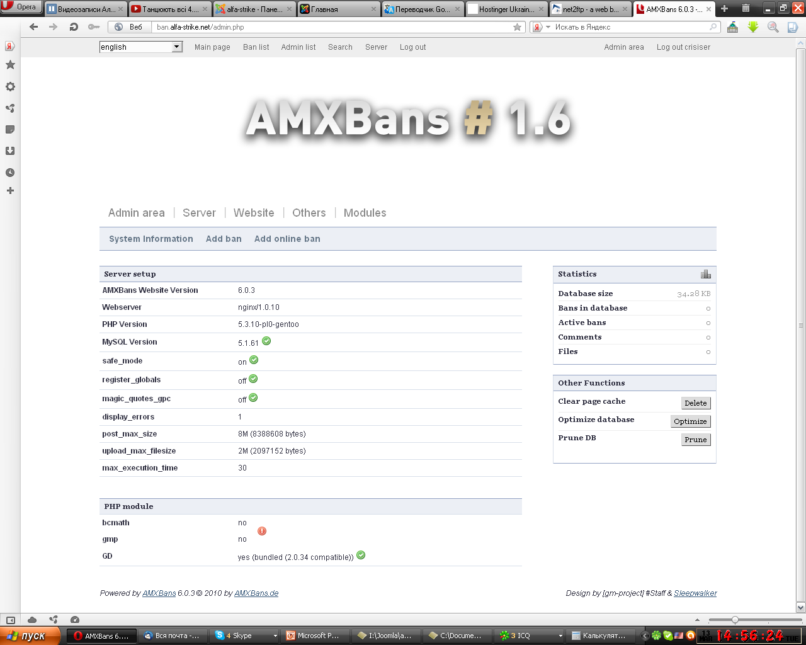
Task: Click green check next to MySQL Version
Action: pos(266,341)
